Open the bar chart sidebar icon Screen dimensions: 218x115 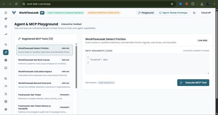[x=6, y=78]
